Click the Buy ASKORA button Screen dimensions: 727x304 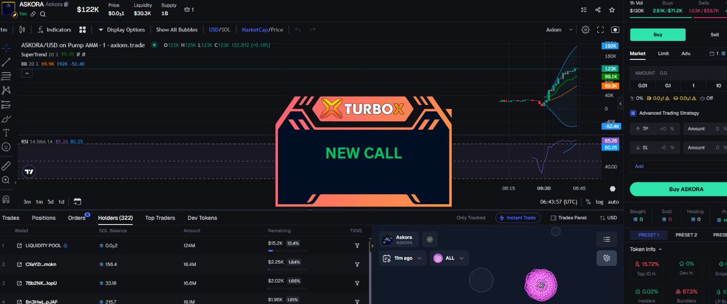coord(679,189)
